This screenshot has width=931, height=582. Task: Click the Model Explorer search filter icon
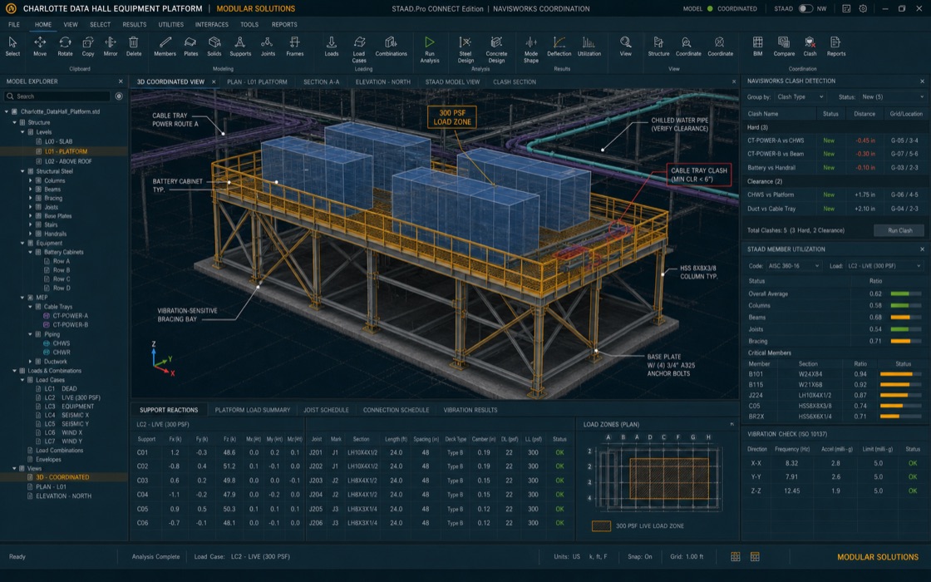tap(119, 96)
